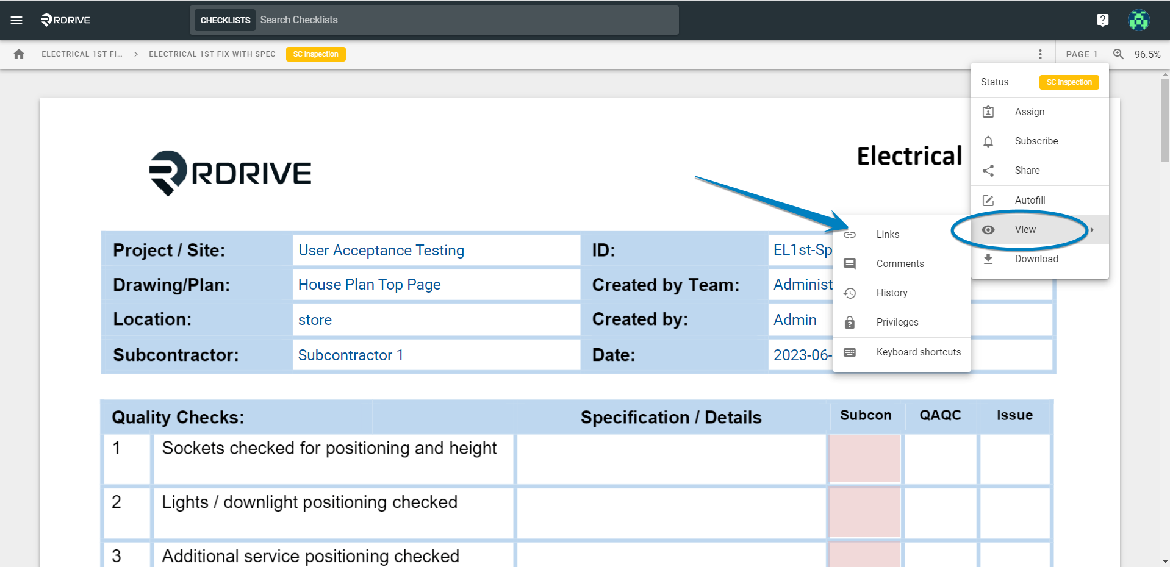This screenshot has height=567, width=1170.
Task: Click the Subscribe bell icon
Action: click(x=988, y=141)
